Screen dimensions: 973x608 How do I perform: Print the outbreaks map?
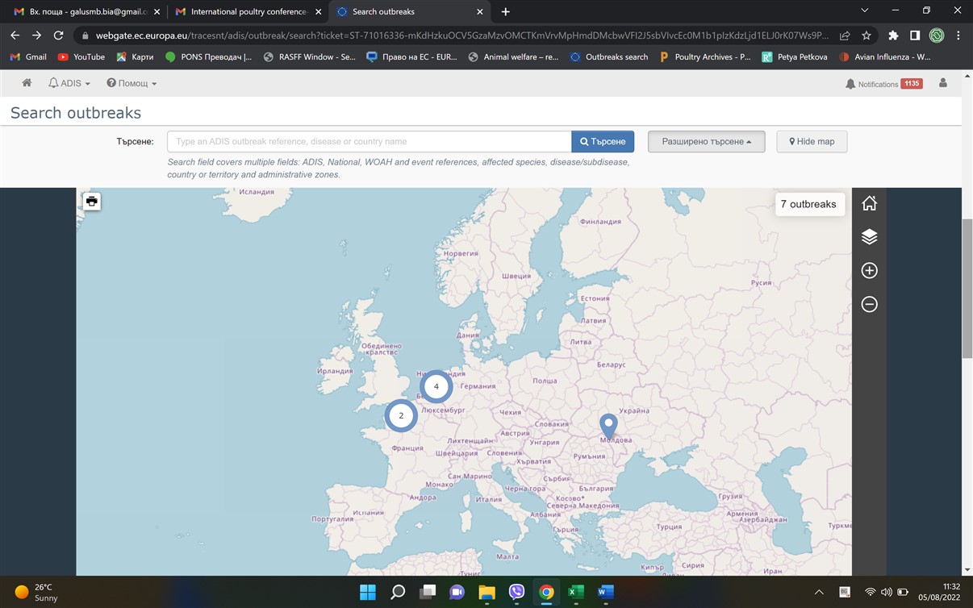coord(92,202)
